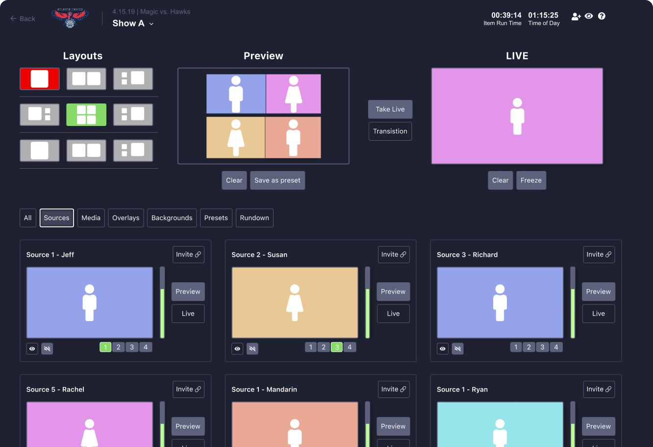Clear the Preview pane

234,180
